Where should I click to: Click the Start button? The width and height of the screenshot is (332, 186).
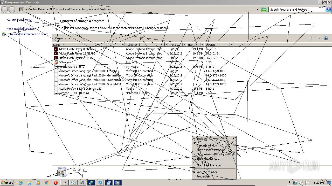(x=7, y=183)
